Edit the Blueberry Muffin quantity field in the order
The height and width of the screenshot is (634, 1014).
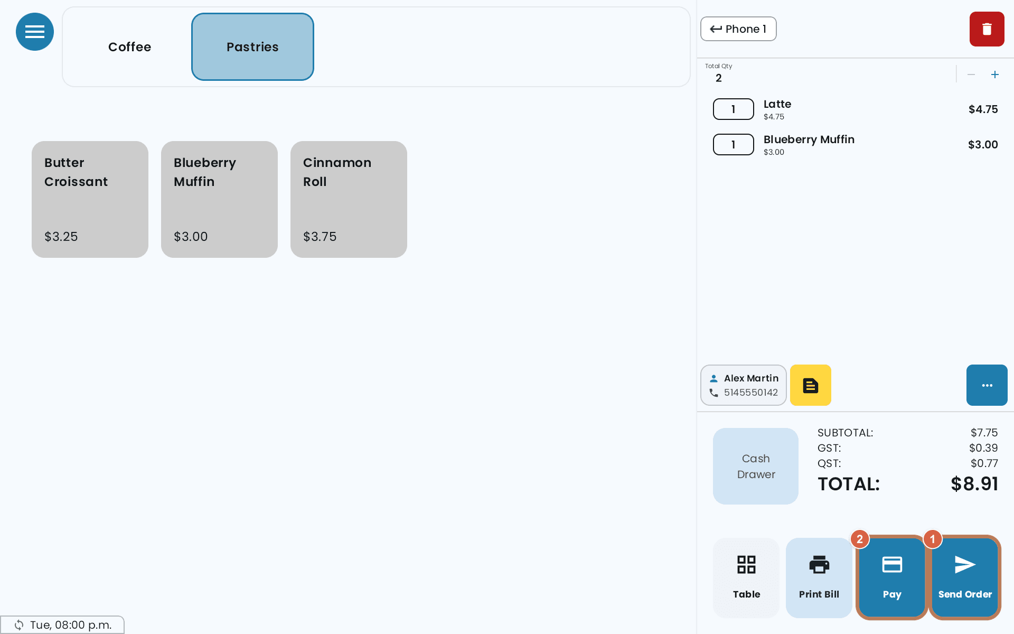coord(733,145)
